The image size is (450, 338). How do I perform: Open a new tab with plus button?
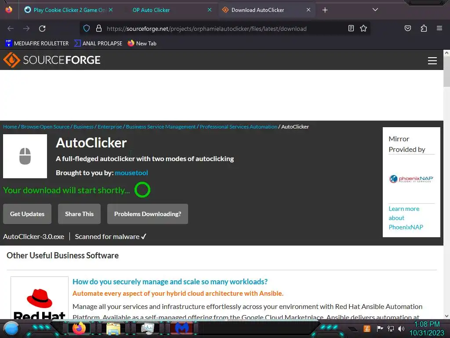coord(325,10)
